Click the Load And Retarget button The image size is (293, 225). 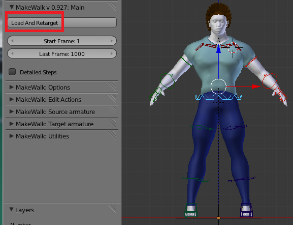(x=62, y=23)
